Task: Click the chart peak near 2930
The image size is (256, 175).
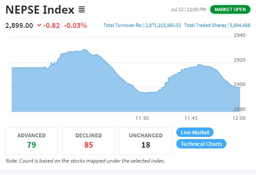Action: click(x=84, y=50)
